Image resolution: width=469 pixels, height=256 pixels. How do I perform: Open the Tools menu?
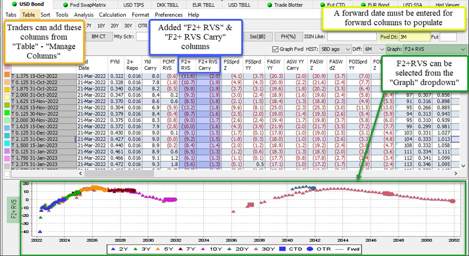[x=62, y=15]
